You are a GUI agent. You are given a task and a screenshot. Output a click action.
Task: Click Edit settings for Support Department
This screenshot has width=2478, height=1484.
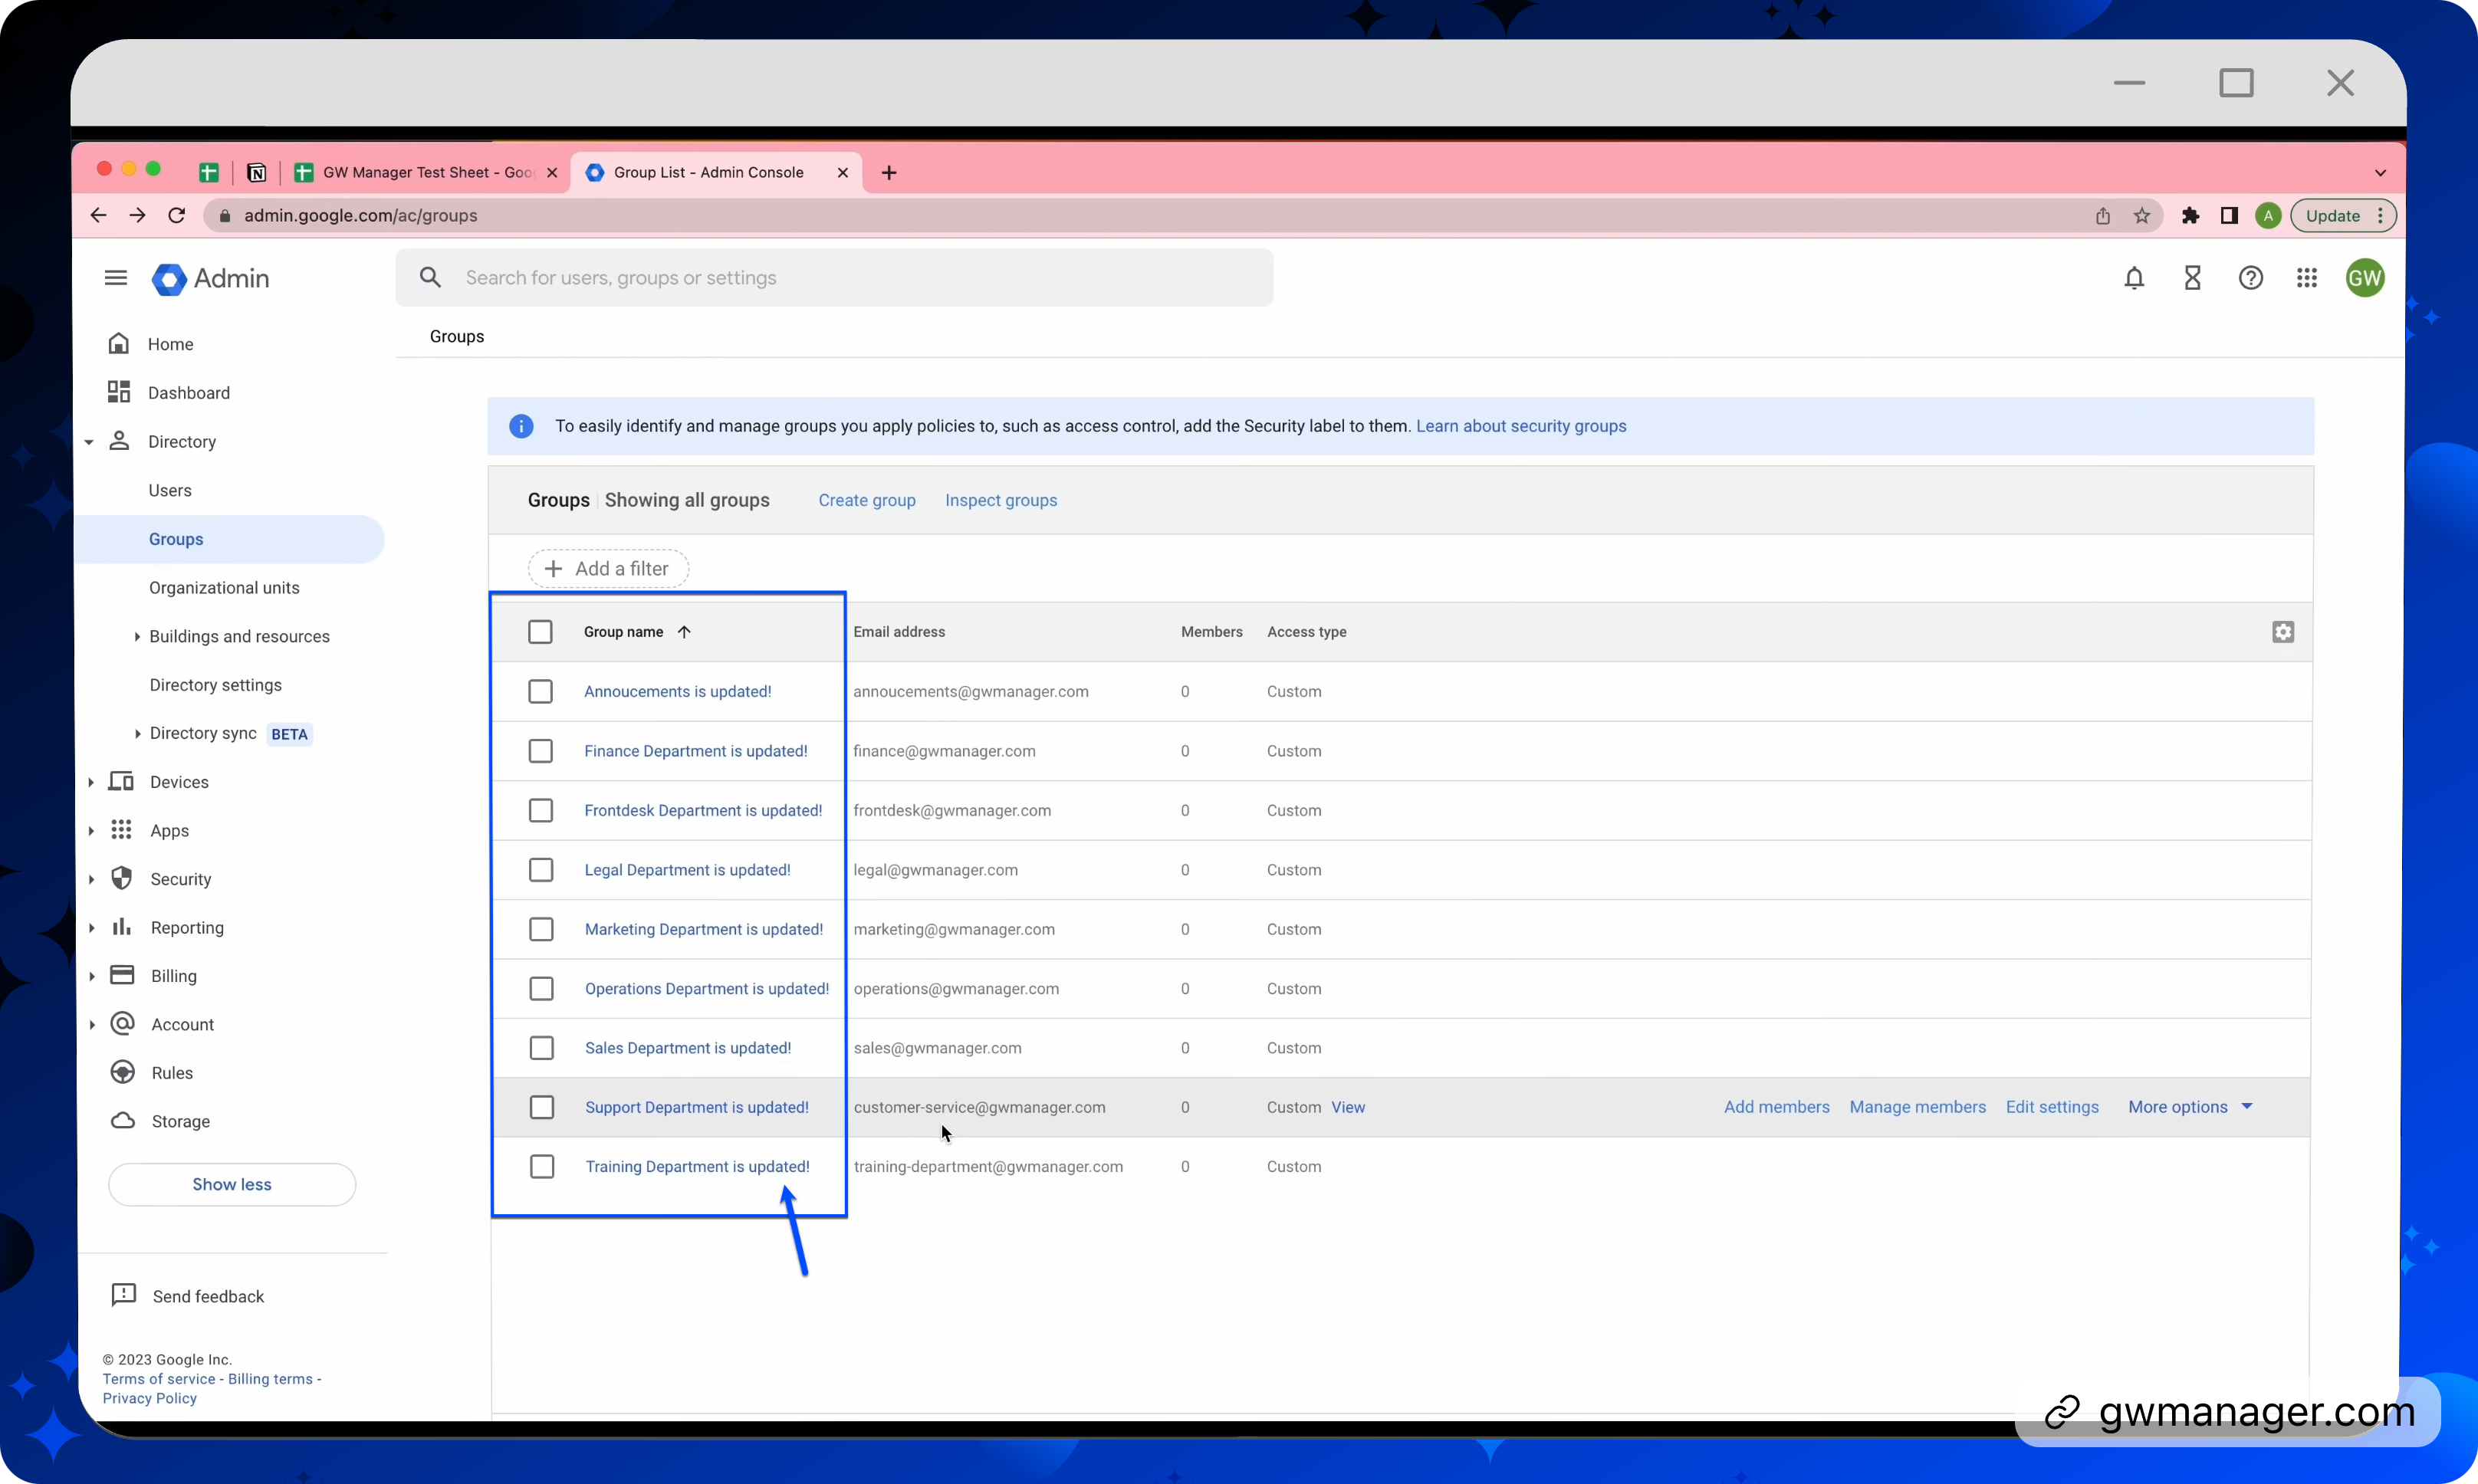[2052, 1107]
